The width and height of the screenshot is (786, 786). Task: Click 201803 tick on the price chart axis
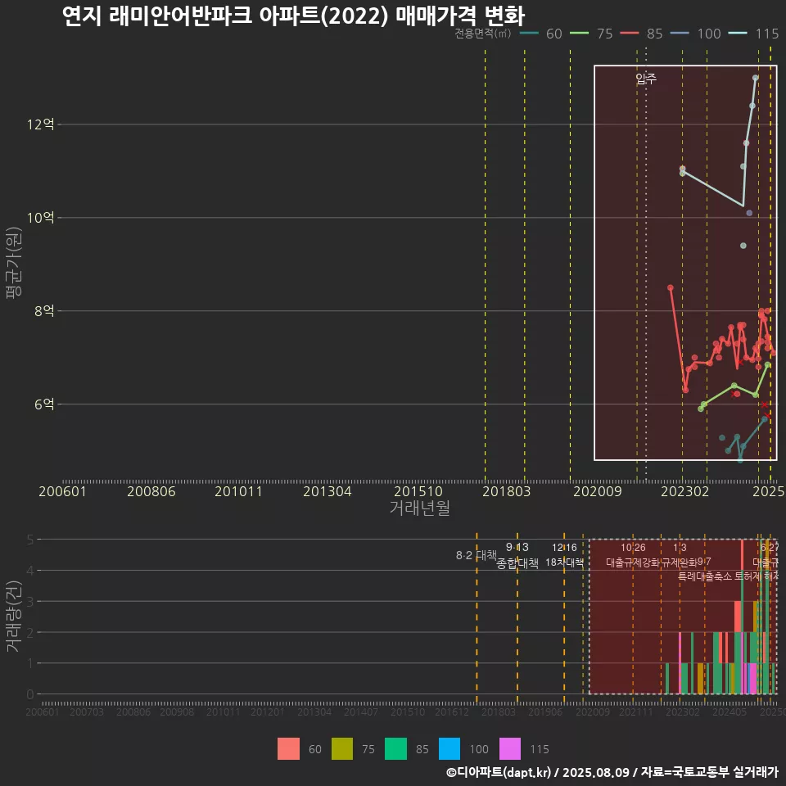click(506, 491)
